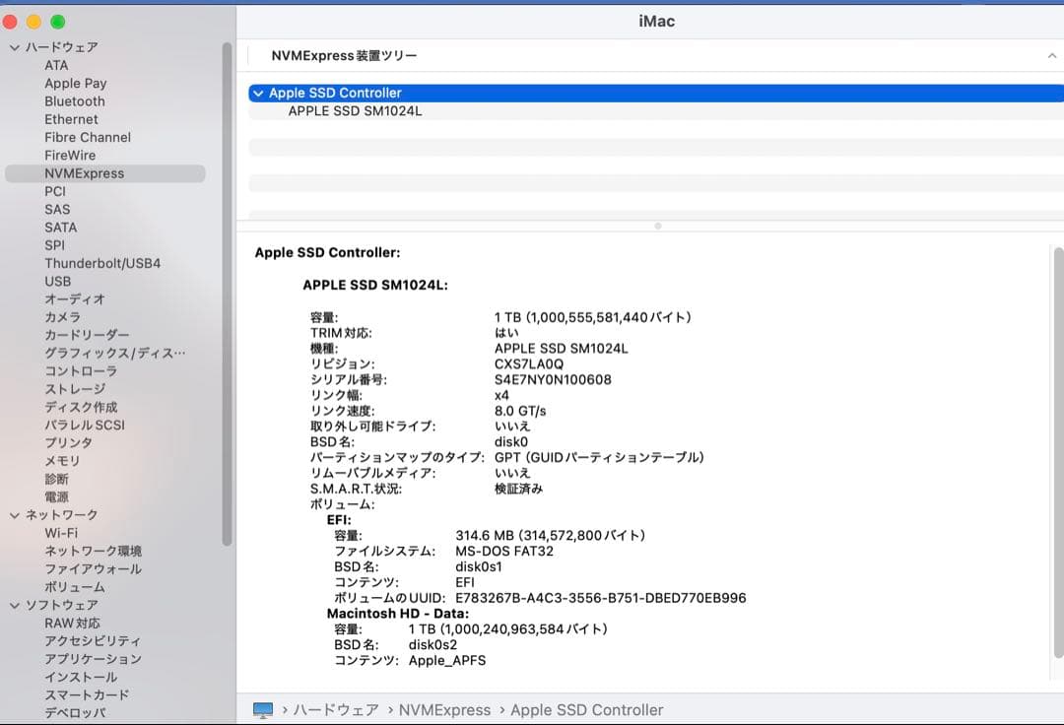This screenshot has width=1064, height=725.
Task: Select インストール in the sidebar
Action: pyautogui.click(x=81, y=677)
